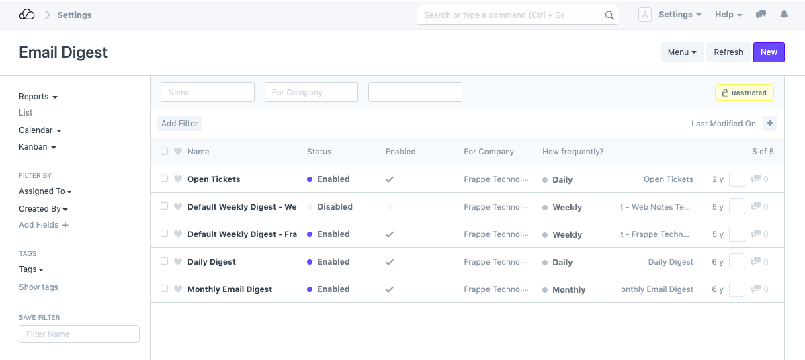Screen dimensions: 805x360
Task: Like the Daily Digest heart icon
Action: click(178, 262)
